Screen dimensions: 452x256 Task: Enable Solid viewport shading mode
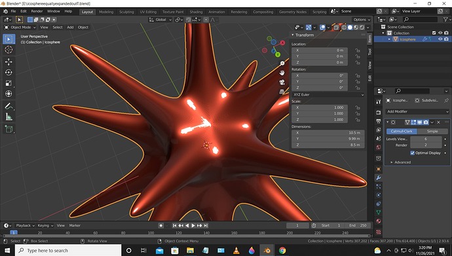tap(350, 27)
